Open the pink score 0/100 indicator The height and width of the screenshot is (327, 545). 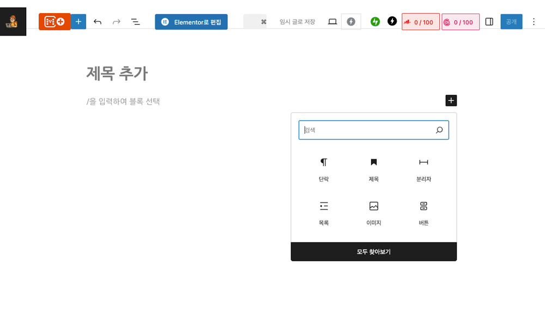(x=460, y=22)
